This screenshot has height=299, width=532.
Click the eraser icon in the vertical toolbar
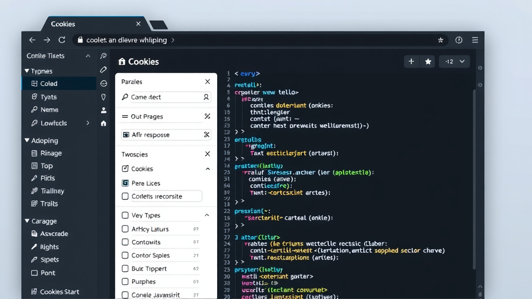tap(103, 83)
